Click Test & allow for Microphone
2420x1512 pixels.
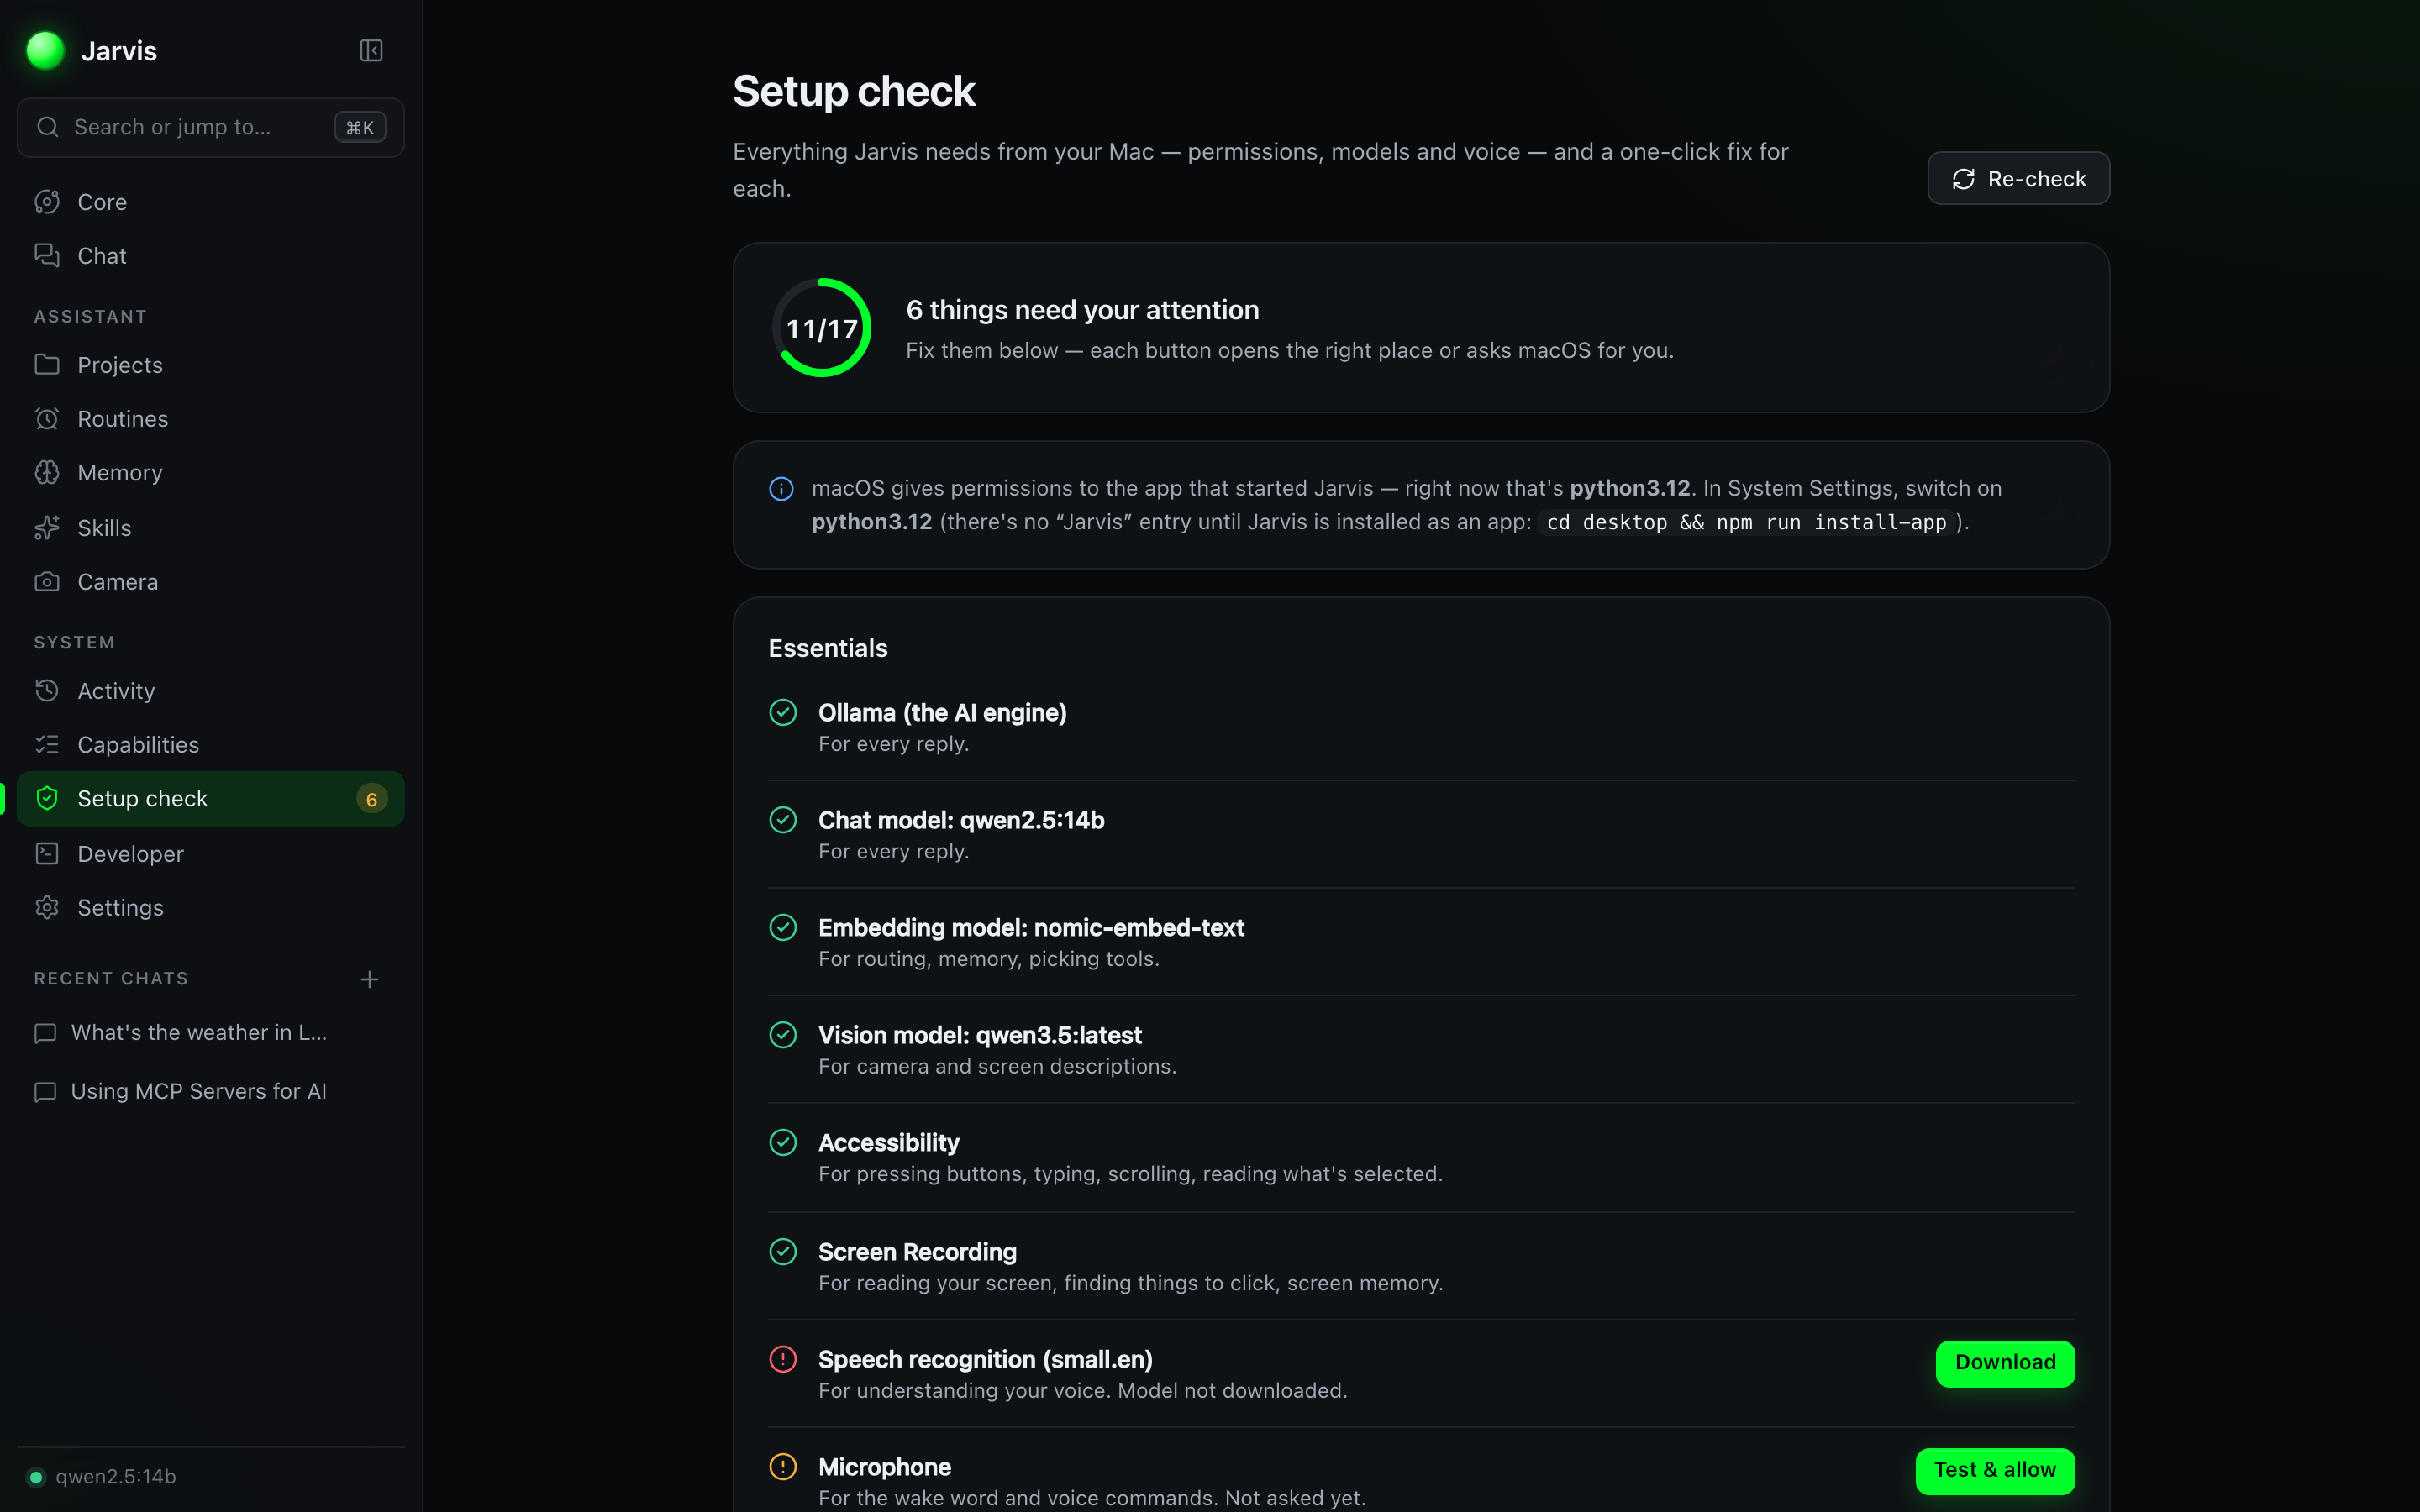click(1995, 1470)
